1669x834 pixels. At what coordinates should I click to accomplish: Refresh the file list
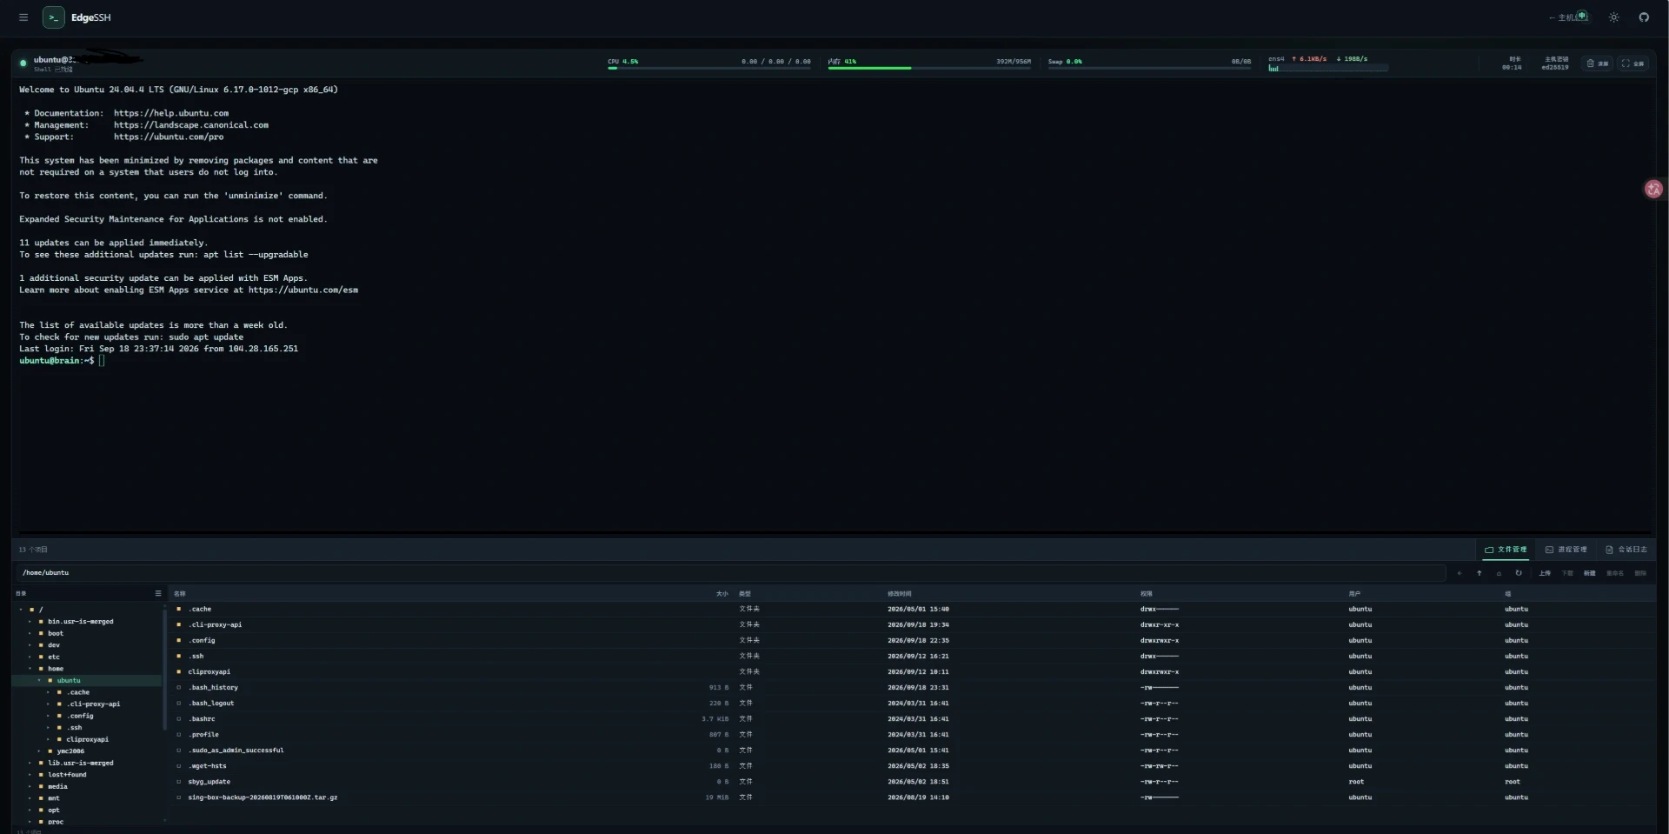[1519, 573]
